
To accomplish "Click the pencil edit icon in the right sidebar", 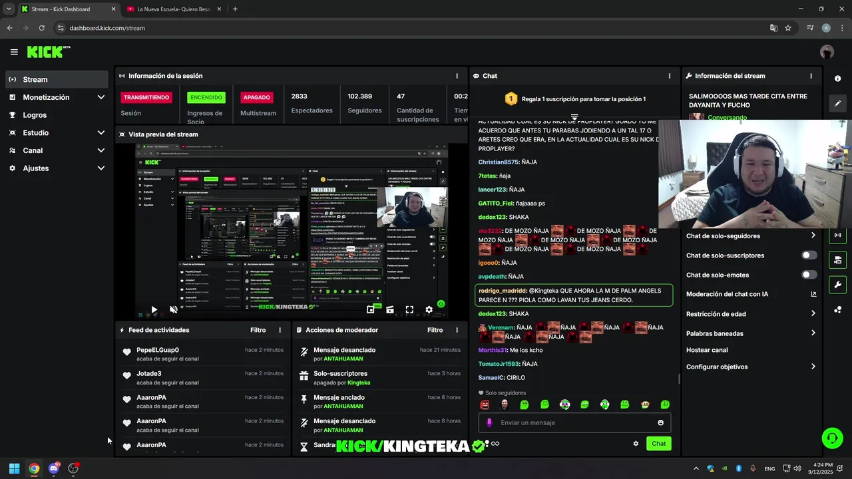I will point(837,104).
